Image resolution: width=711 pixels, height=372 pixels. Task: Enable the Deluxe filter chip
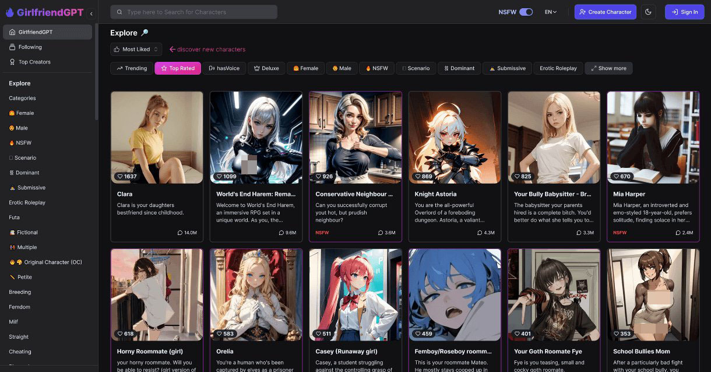tap(266, 68)
